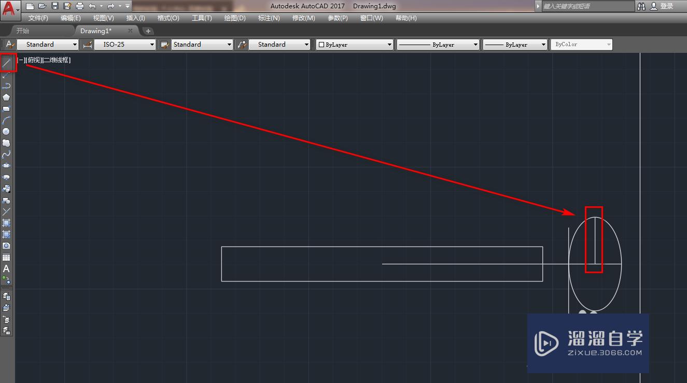This screenshot has width=687, height=383.
Task: Click the Redo arrow
Action: pos(110,6)
